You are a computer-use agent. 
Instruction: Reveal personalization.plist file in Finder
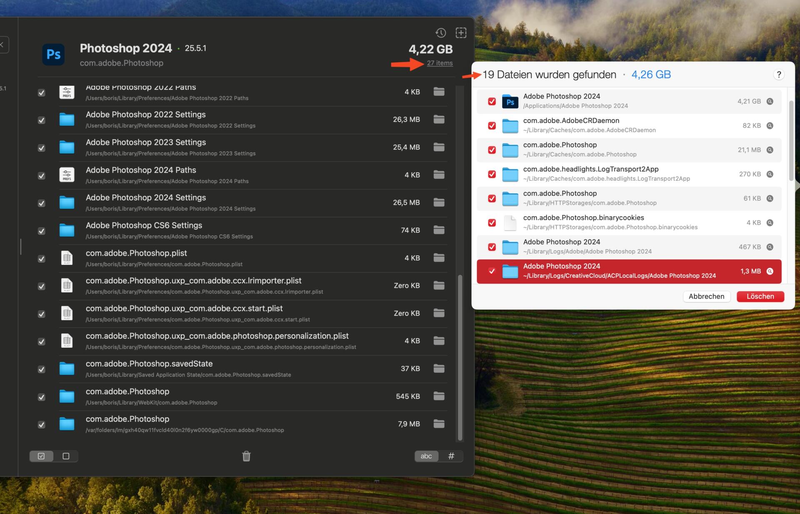pyautogui.click(x=439, y=341)
